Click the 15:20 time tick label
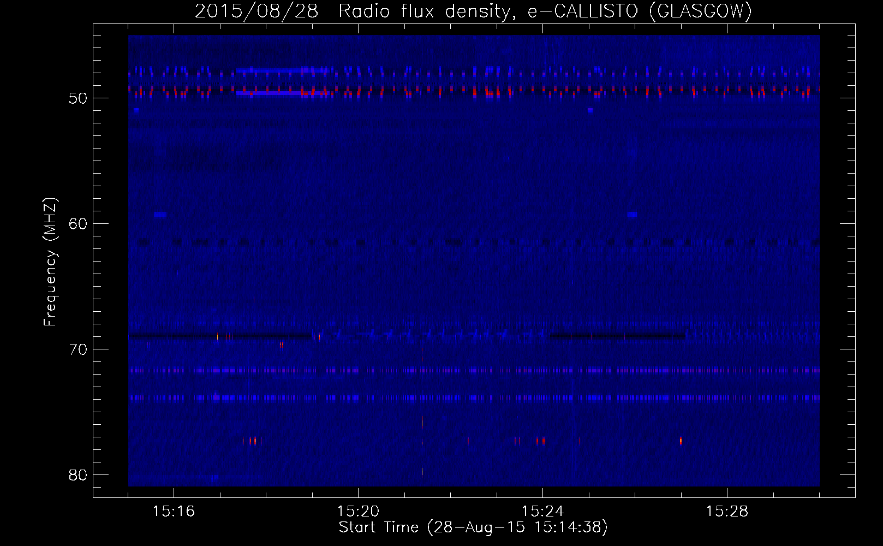 (x=359, y=512)
